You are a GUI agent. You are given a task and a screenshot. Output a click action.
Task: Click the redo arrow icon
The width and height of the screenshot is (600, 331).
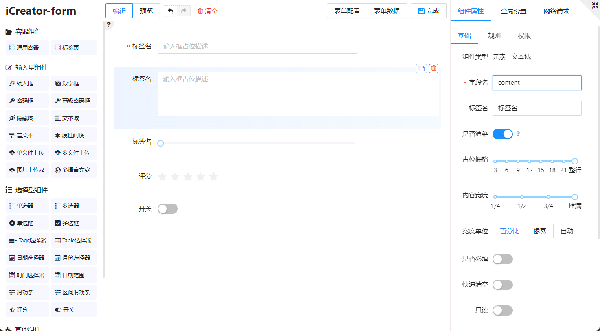coord(184,11)
